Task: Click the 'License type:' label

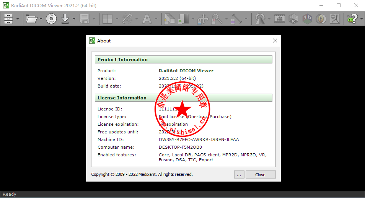Action: tap(112, 117)
